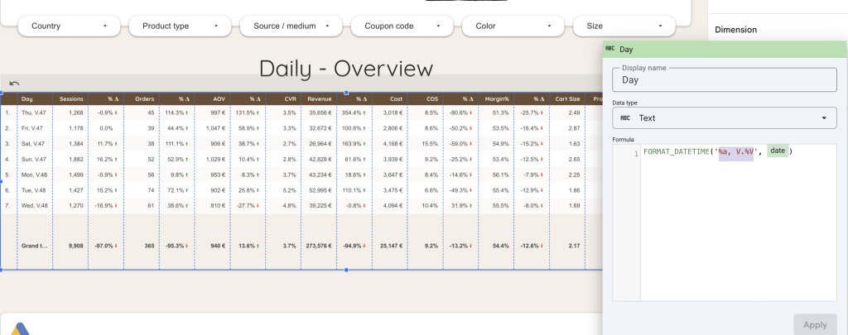848x335 pixels.
Task: Click the Sessions column header
Action: [x=70, y=98]
